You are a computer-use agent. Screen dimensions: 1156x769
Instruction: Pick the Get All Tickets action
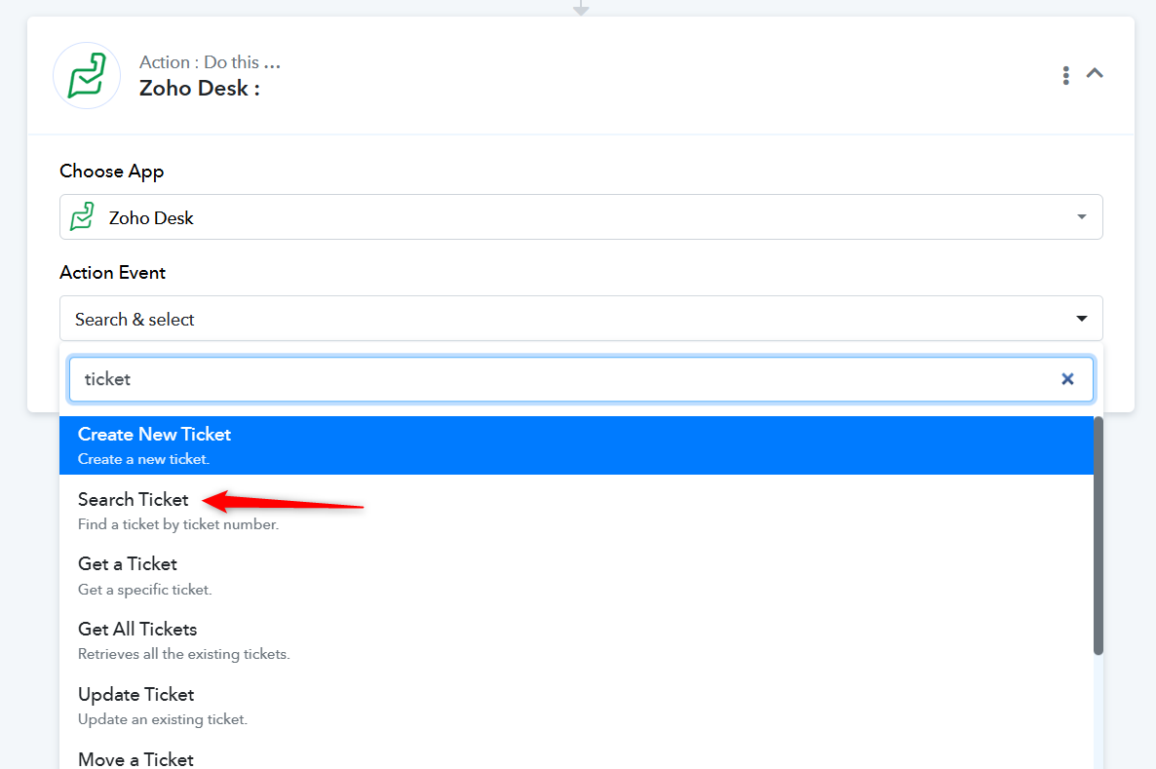(x=576, y=640)
